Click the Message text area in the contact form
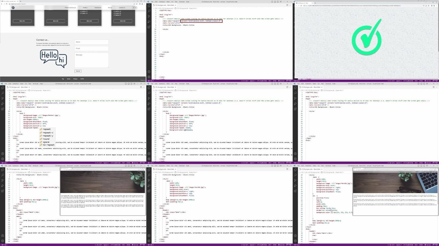 tap(91, 60)
